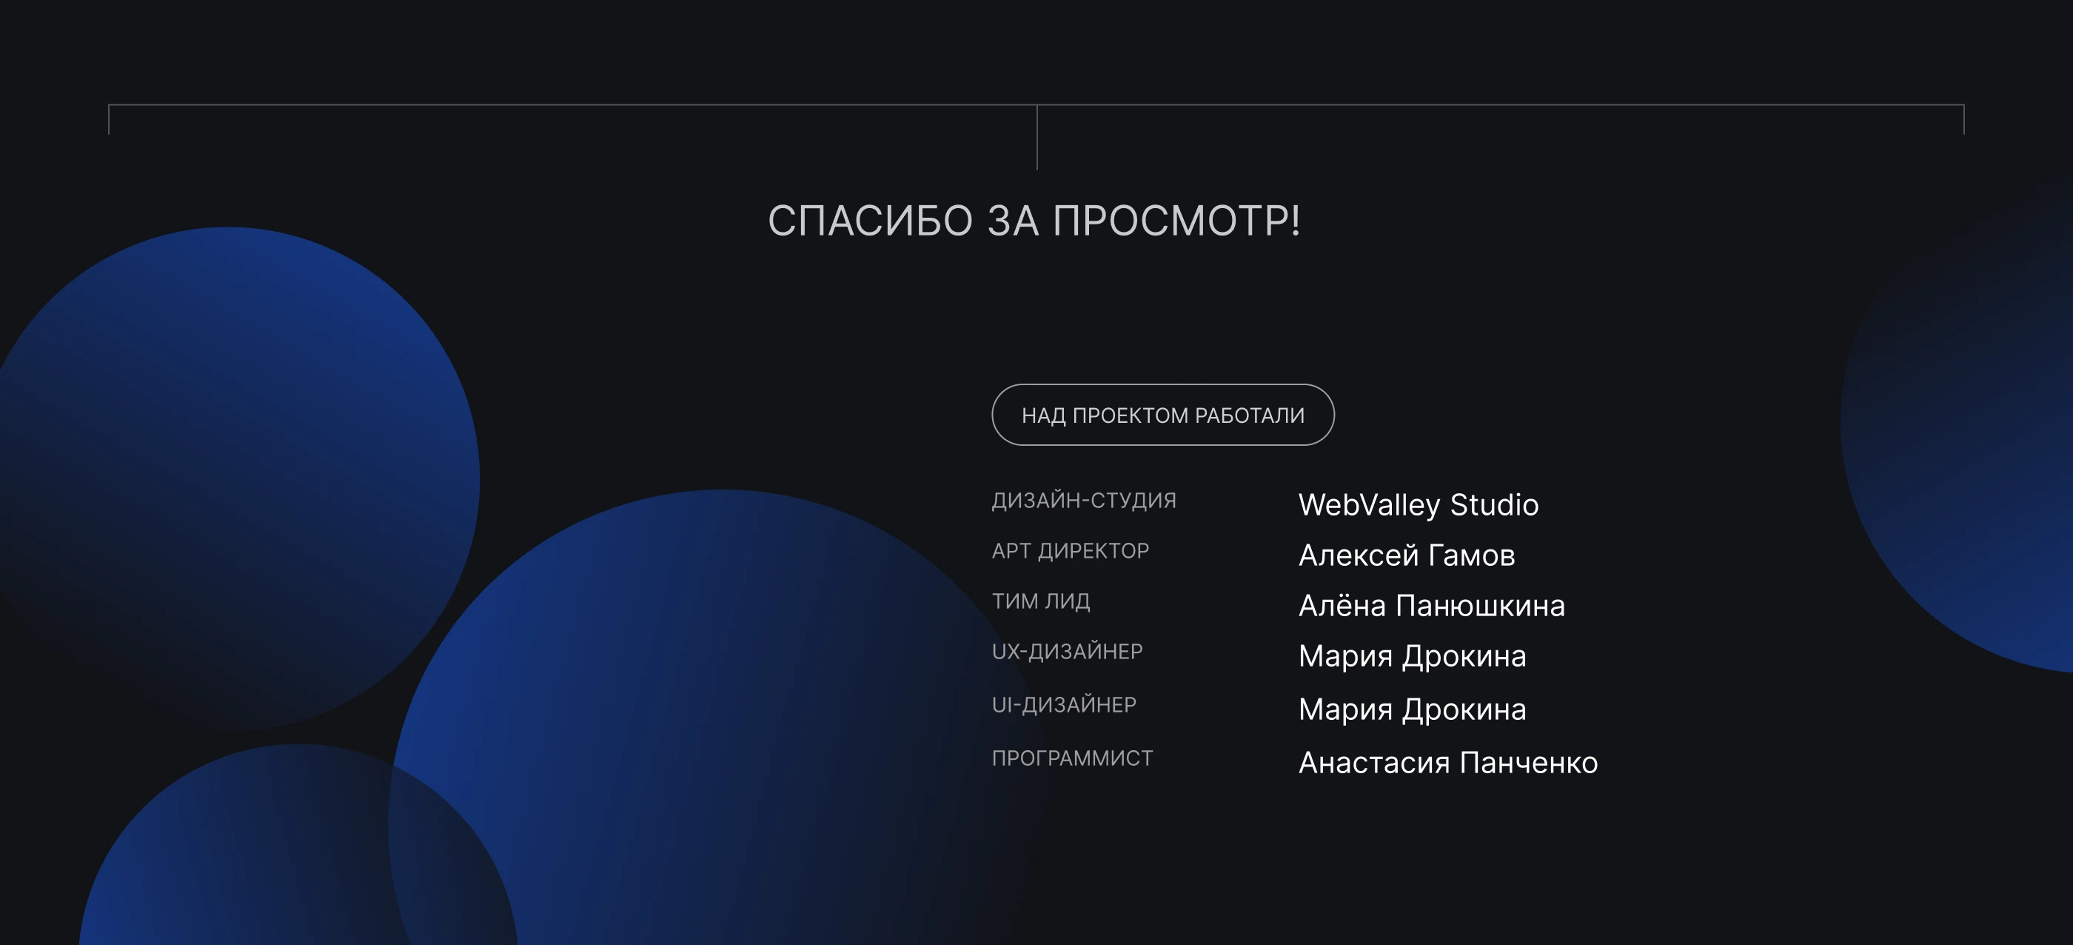Click the name Анастасия Панченко

click(1447, 762)
